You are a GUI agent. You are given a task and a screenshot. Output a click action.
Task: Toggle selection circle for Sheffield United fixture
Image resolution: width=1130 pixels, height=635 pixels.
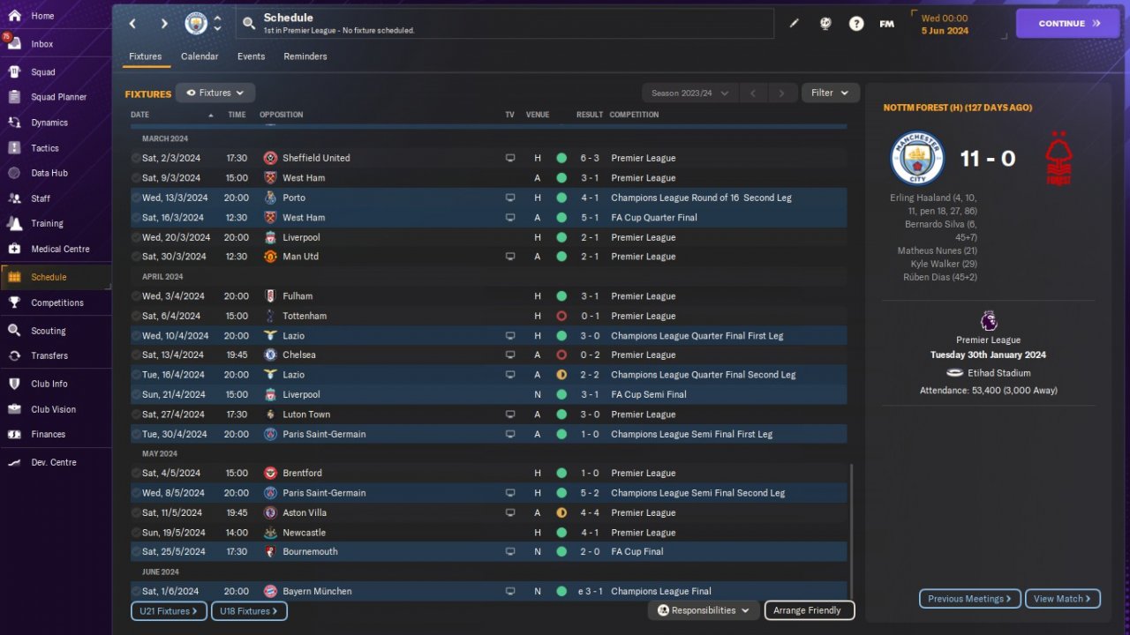[136, 159]
